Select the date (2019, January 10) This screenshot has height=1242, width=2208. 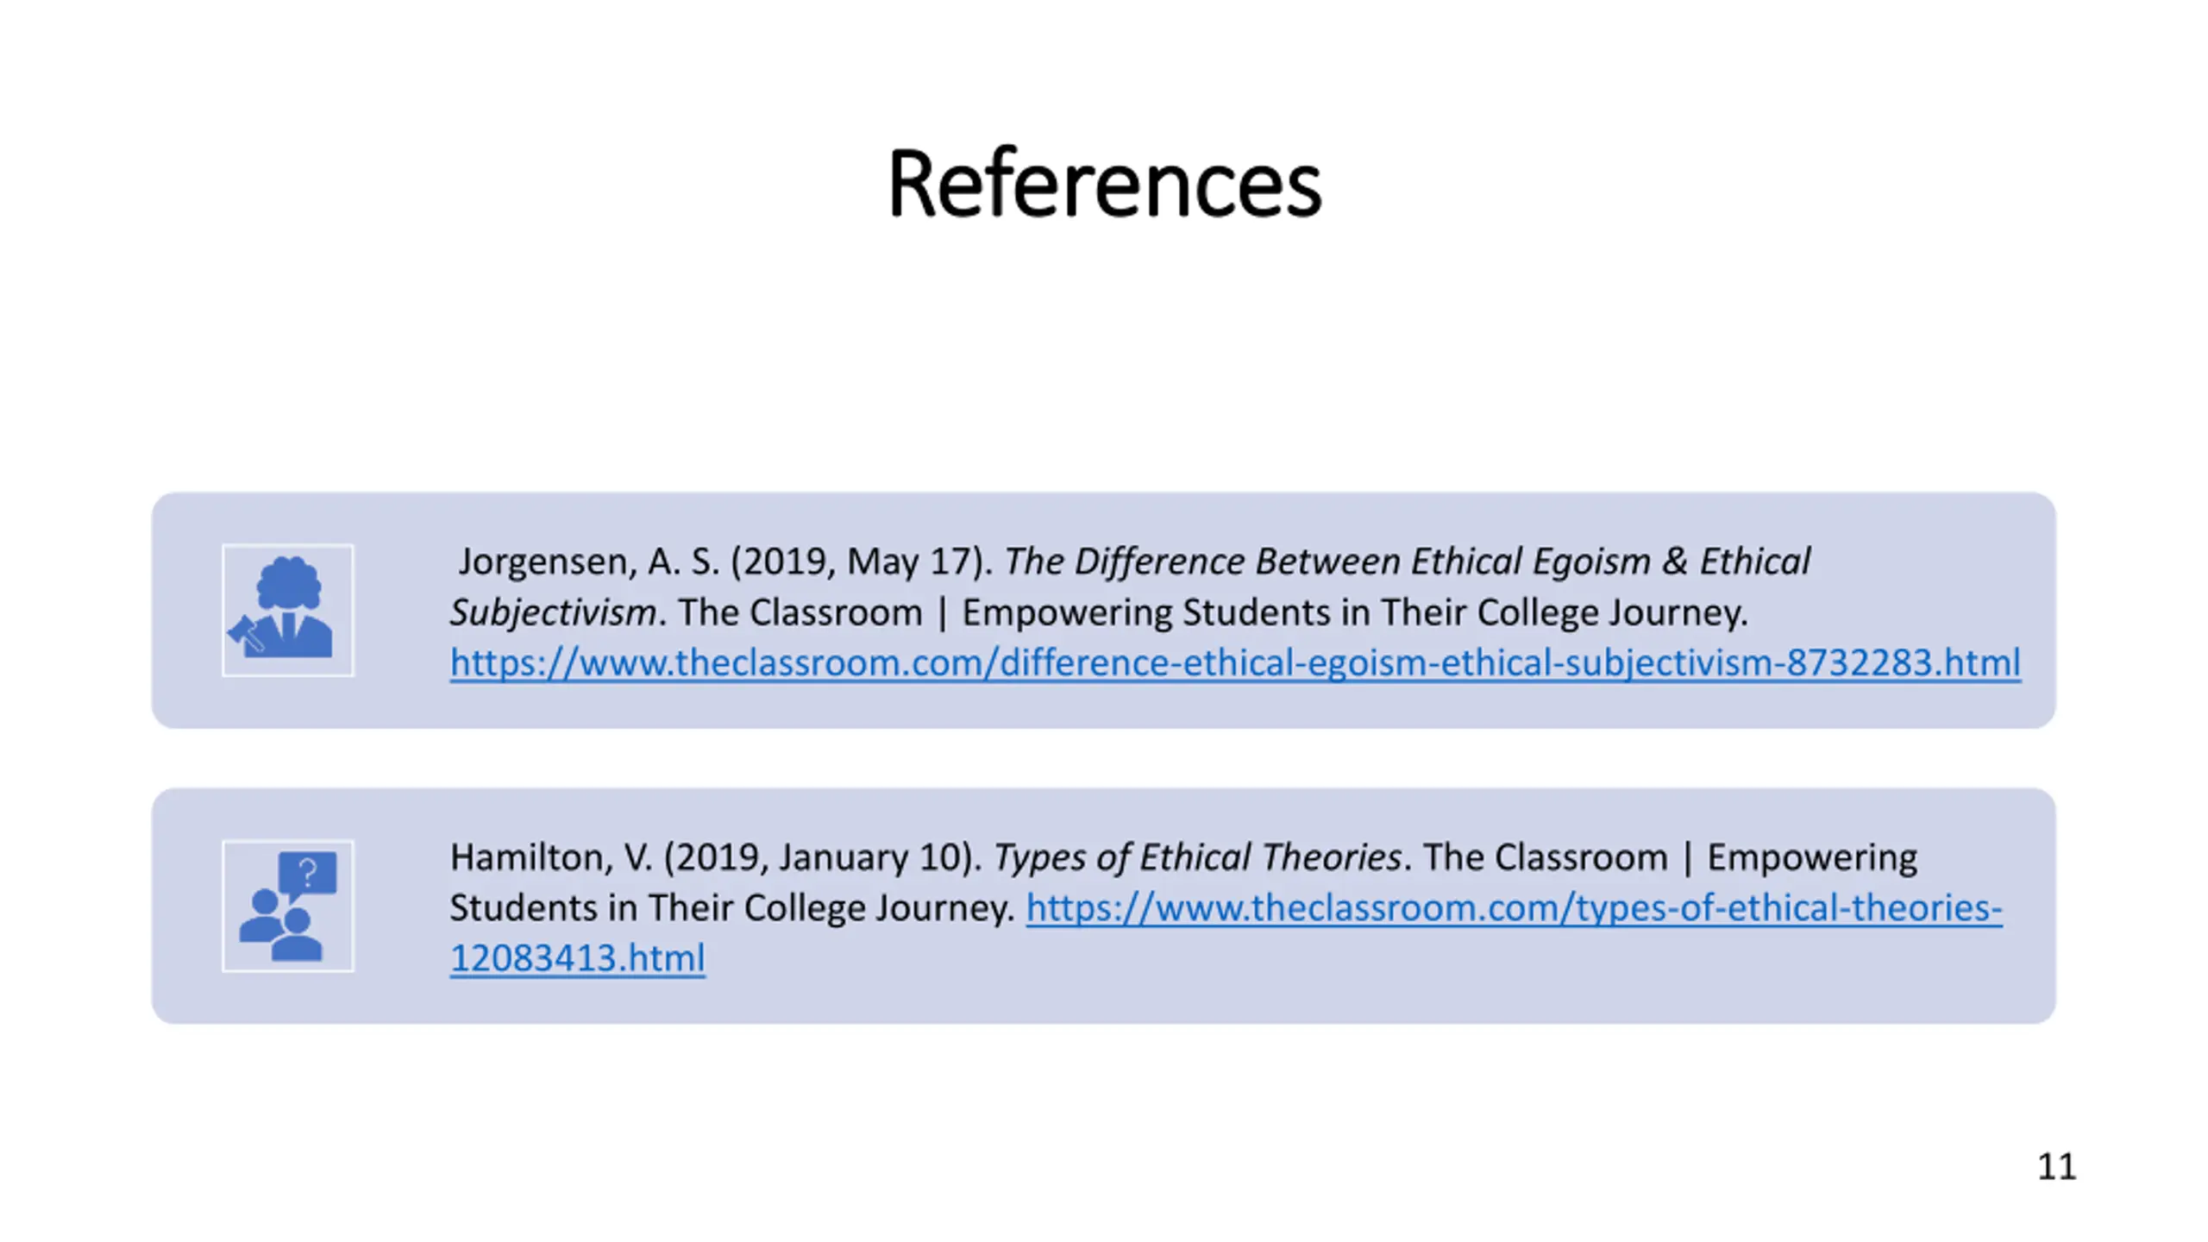coord(823,857)
